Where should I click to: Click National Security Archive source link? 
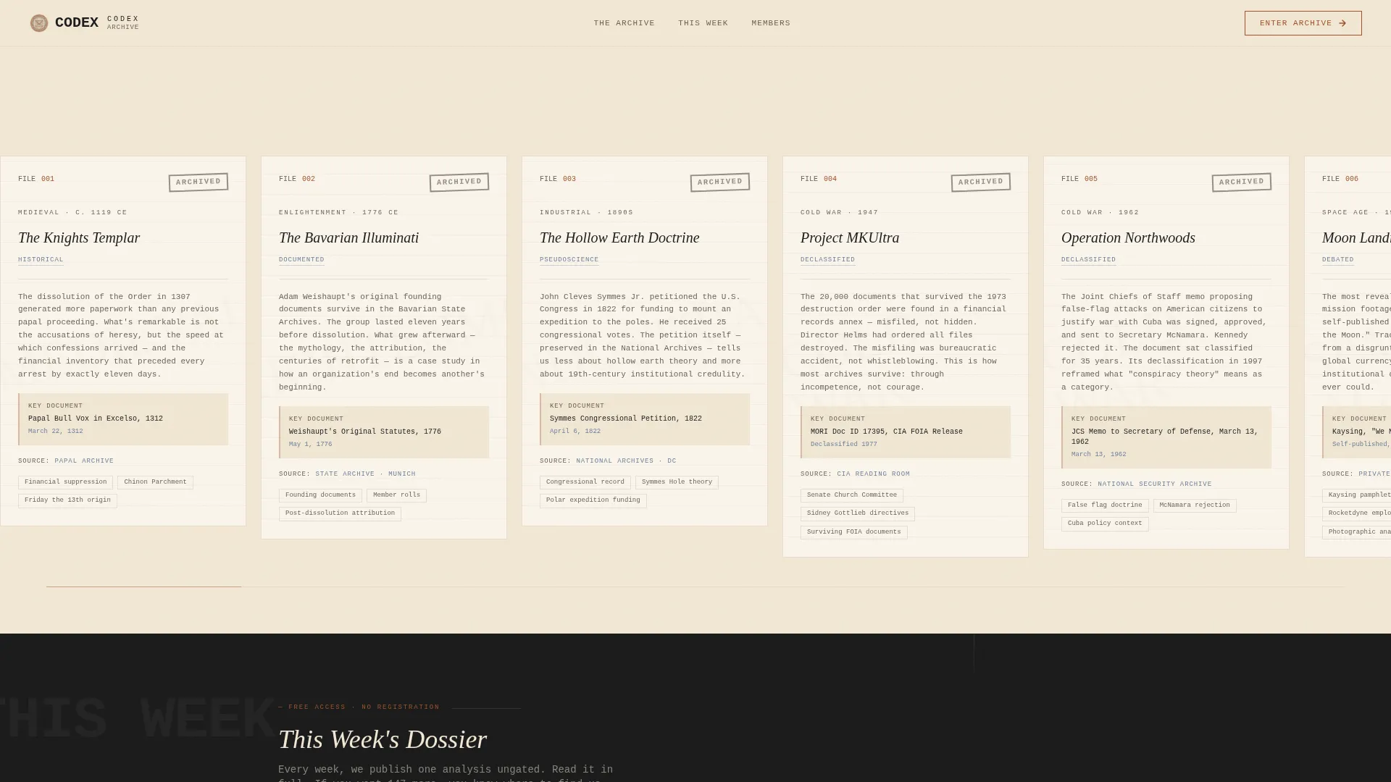(x=1154, y=484)
